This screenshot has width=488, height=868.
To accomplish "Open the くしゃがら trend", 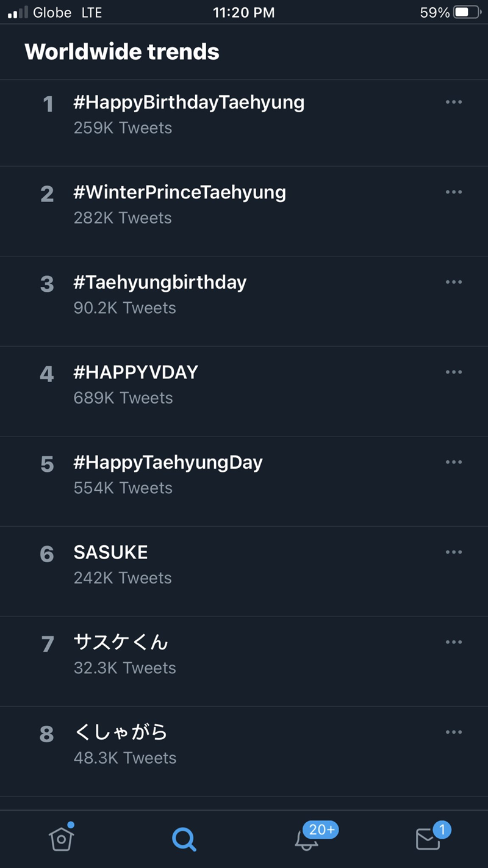I will tap(120, 732).
